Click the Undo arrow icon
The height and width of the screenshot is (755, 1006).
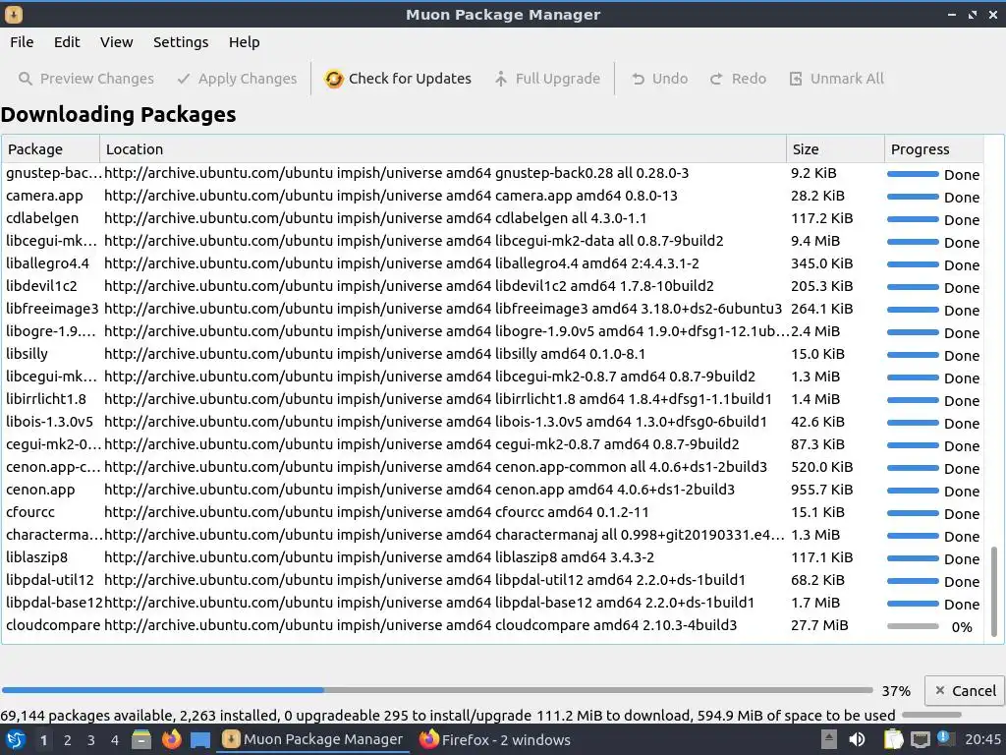tap(638, 79)
